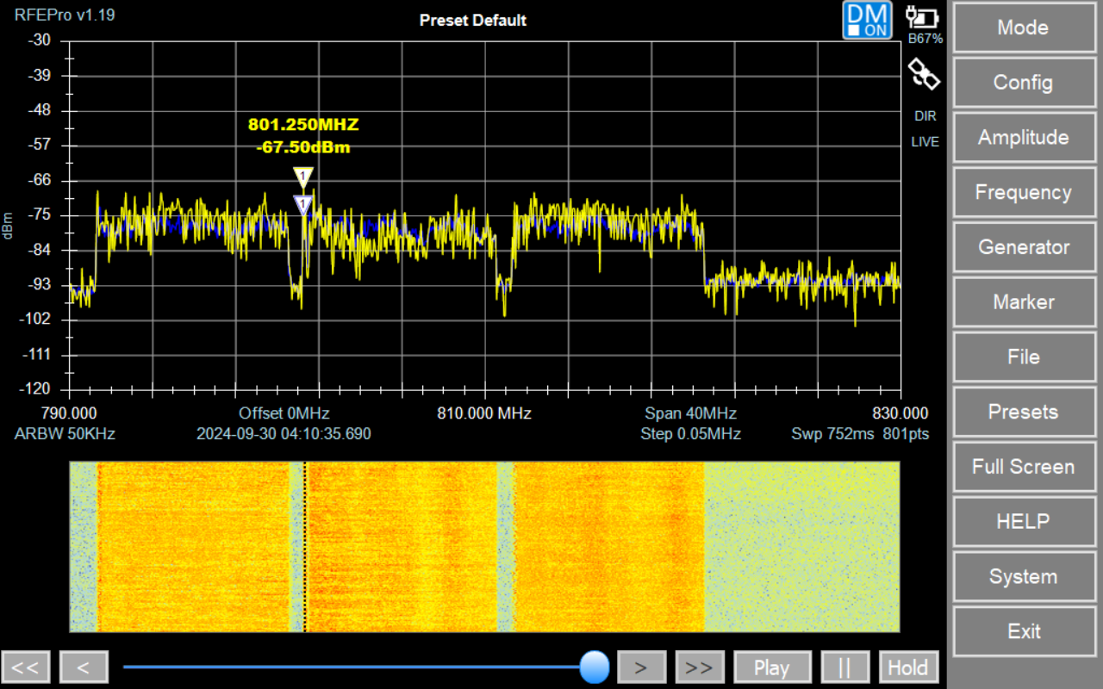Enable Hold mode
1103x689 pixels.
click(x=908, y=666)
